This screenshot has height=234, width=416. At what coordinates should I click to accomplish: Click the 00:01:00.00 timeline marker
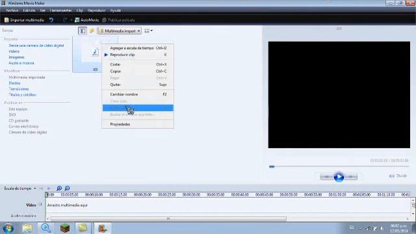(x=337, y=195)
